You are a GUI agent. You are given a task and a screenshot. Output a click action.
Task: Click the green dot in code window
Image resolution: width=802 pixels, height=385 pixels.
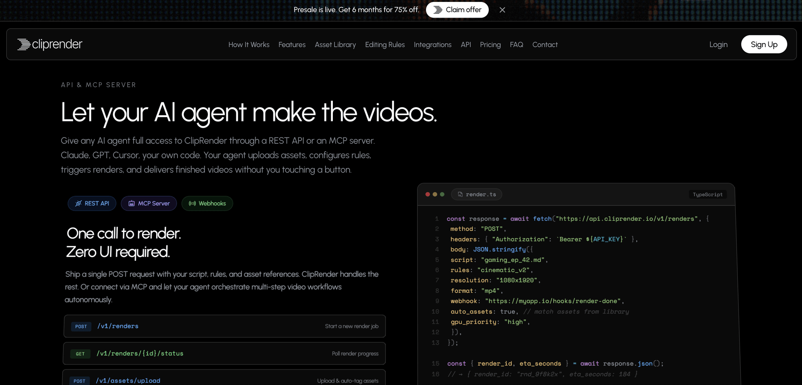pyautogui.click(x=442, y=194)
